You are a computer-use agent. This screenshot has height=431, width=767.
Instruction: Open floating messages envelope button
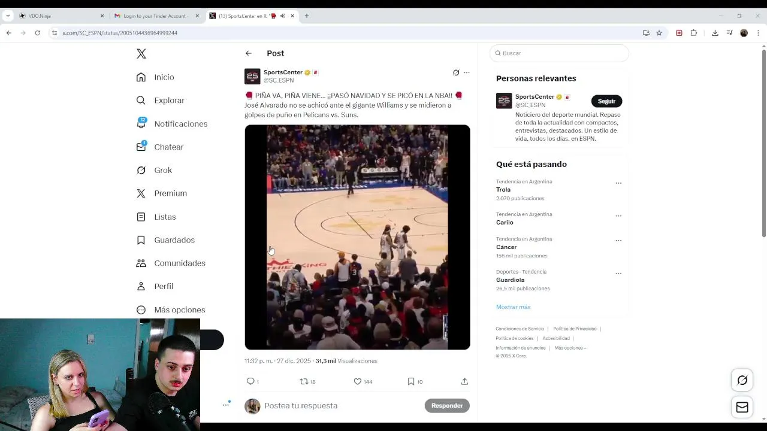(x=742, y=408)
